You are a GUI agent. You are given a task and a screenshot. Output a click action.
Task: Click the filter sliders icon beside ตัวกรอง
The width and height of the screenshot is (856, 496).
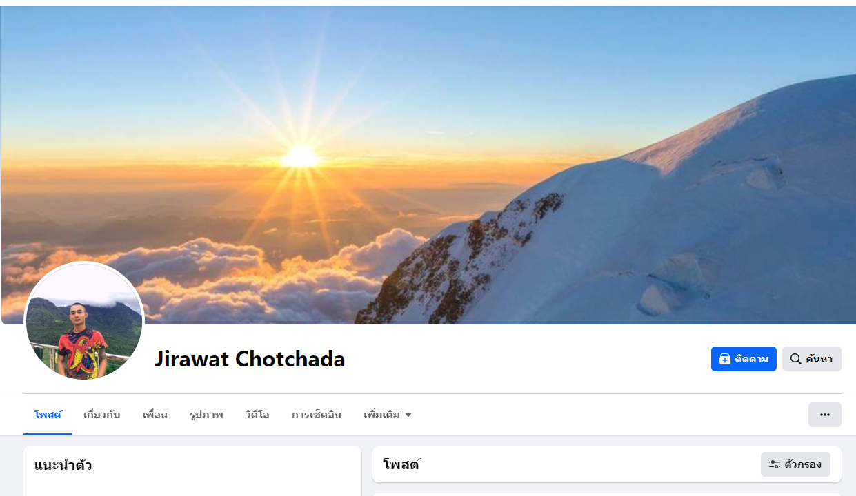[775, 464]
